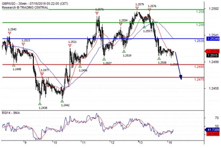Click the blue 41.7389 RSI value tag
The image size is (221, 148).
(212, 130)
